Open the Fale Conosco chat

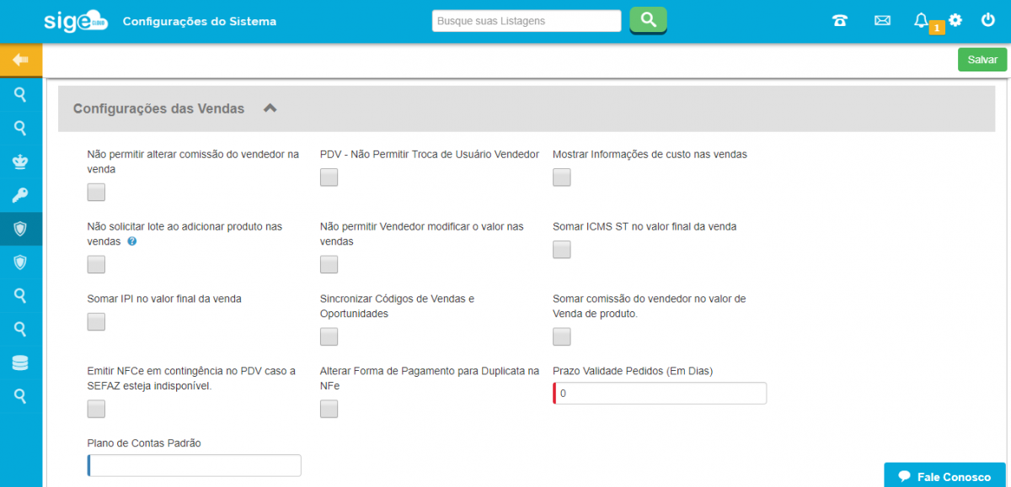pos(946,476)
